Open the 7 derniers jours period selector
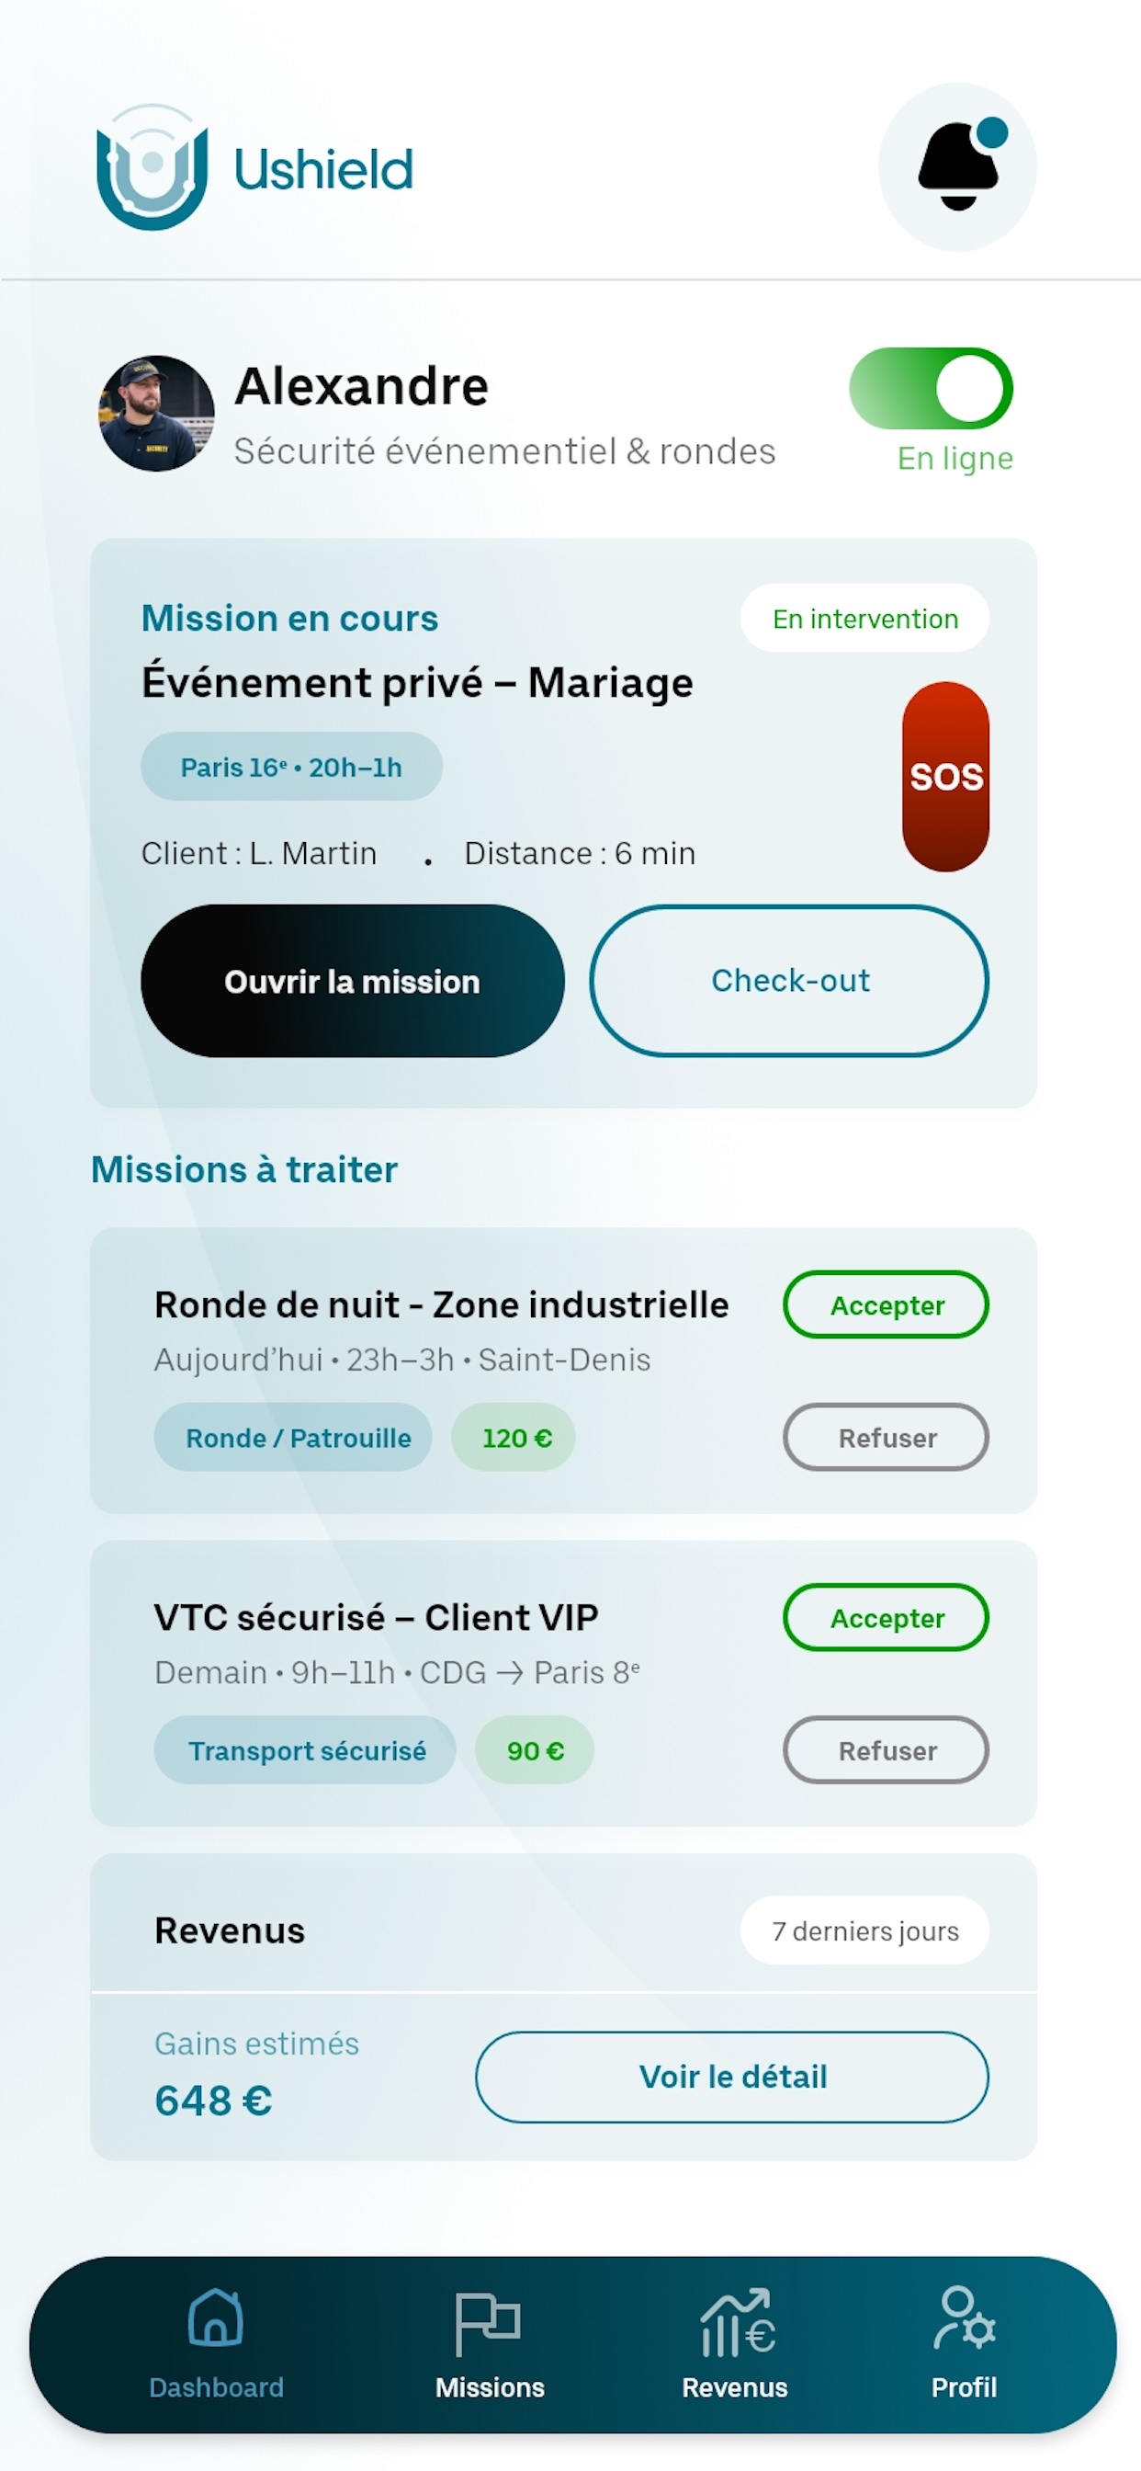 click(x=864, y=1930)
